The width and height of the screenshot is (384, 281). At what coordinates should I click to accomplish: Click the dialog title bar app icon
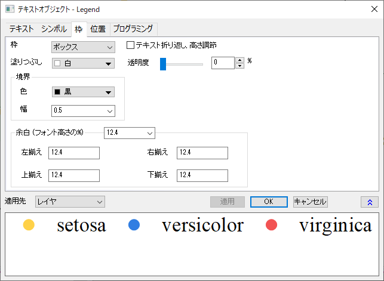(10, 10)
